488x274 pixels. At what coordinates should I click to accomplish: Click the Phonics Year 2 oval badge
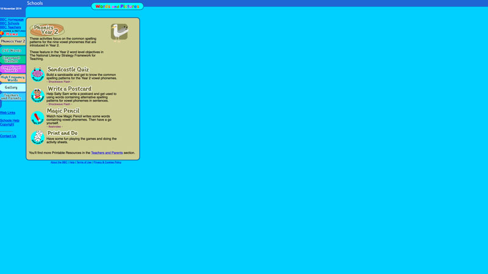point(47,30)
